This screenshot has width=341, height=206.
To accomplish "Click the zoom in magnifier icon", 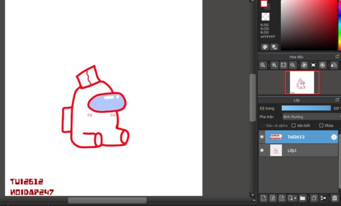I will (x=274, y=65).
